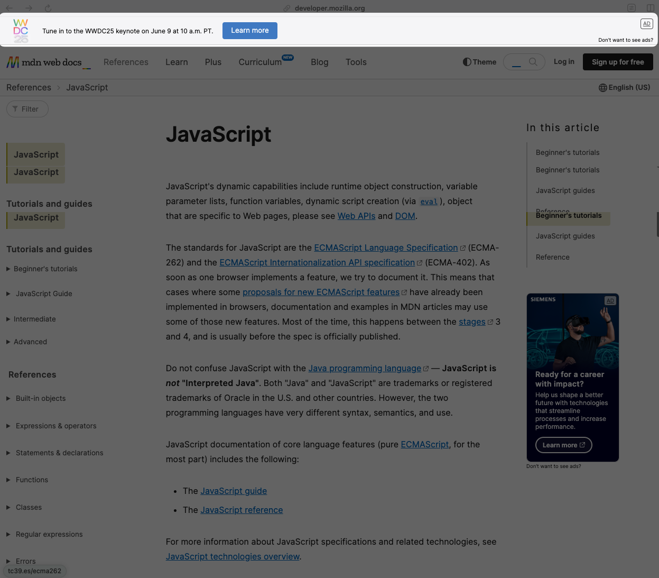
Task: Reload the page with the refresh icon
Action: pos(48,8)
